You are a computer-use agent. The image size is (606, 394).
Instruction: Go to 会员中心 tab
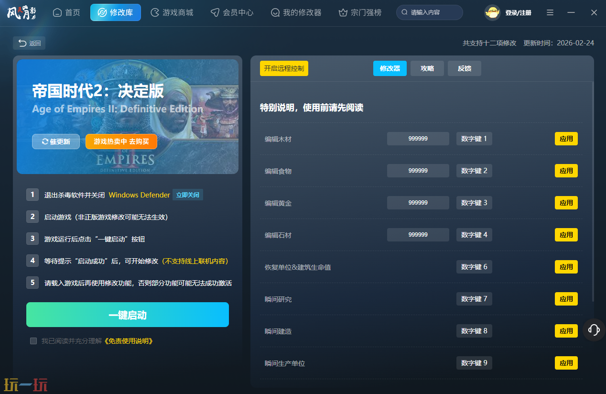232,12
